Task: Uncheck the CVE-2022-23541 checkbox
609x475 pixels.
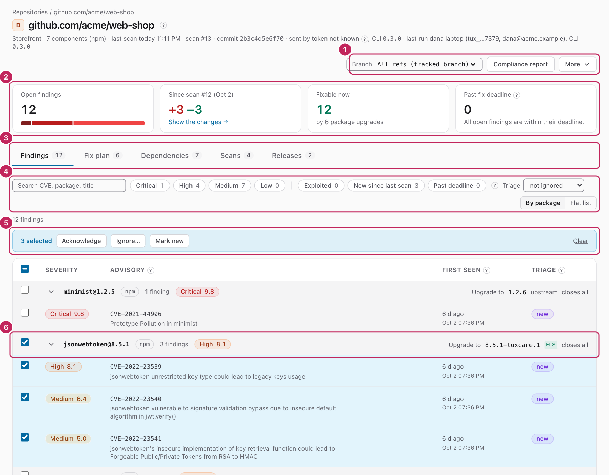Action: pos(25,437)
